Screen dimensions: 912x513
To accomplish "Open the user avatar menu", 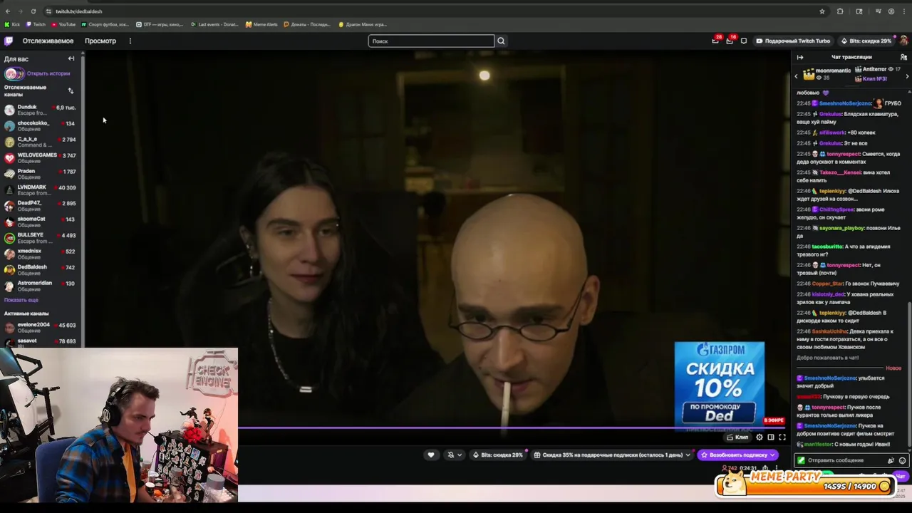I will click(904, 41).
